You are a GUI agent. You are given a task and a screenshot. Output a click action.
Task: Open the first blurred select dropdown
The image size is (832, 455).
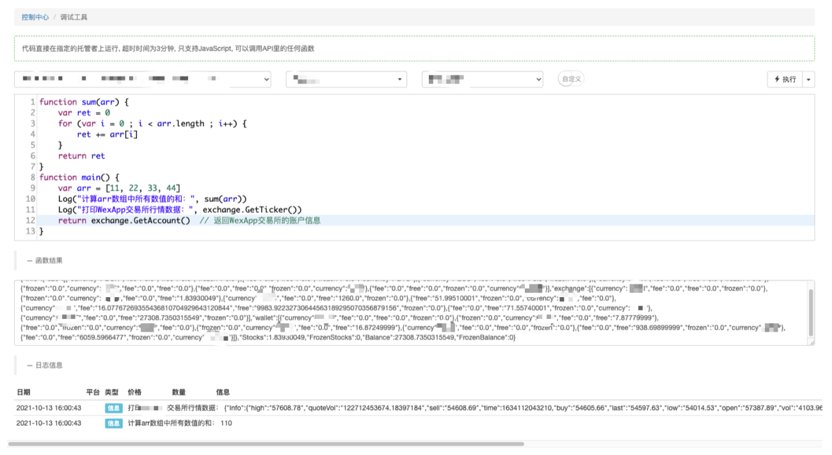143,79
